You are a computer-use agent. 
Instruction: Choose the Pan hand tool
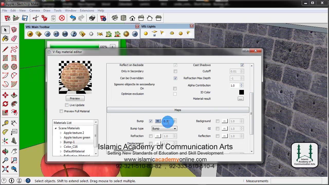14,152
